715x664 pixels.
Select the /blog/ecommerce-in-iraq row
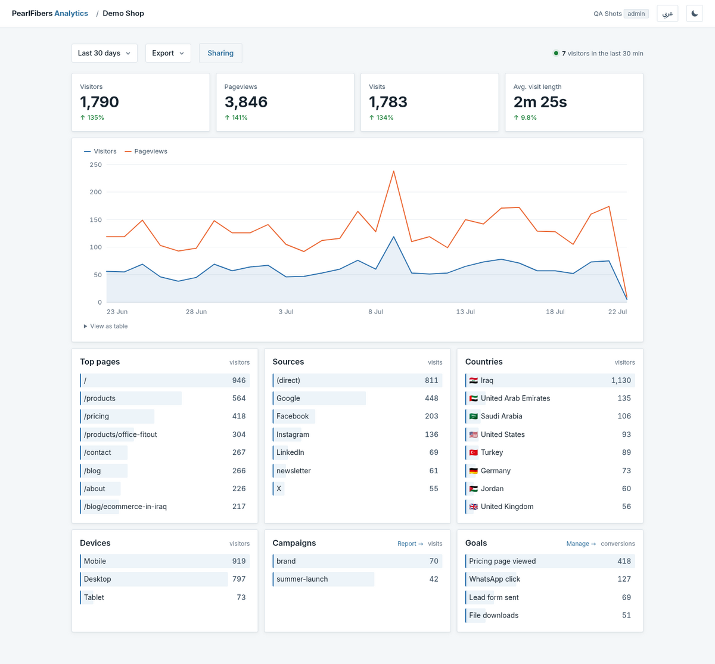[x=164, y=507]
